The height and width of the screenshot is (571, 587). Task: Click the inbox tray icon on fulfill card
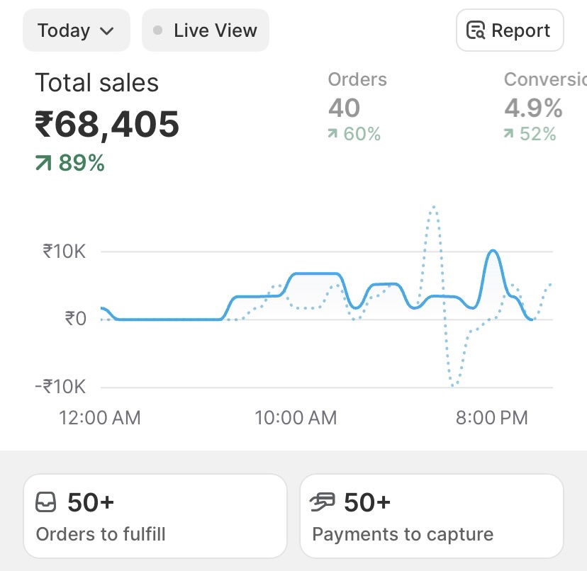(x=46, y=503)
